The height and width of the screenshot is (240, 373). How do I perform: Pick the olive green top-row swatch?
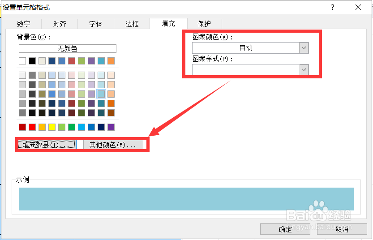[81, 61]
